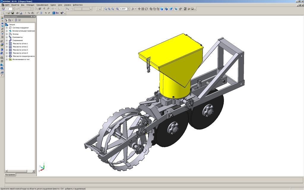Select Массив по сетке:3 in tree
The height and width of the screenshot is (190, 304).
[x=20, y=50]
